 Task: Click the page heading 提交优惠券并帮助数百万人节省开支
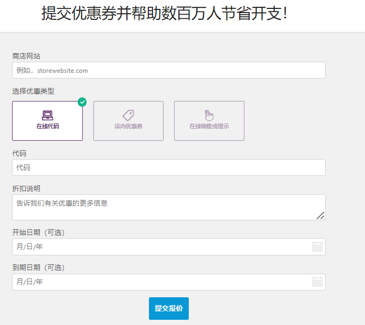tap(164, 13)
